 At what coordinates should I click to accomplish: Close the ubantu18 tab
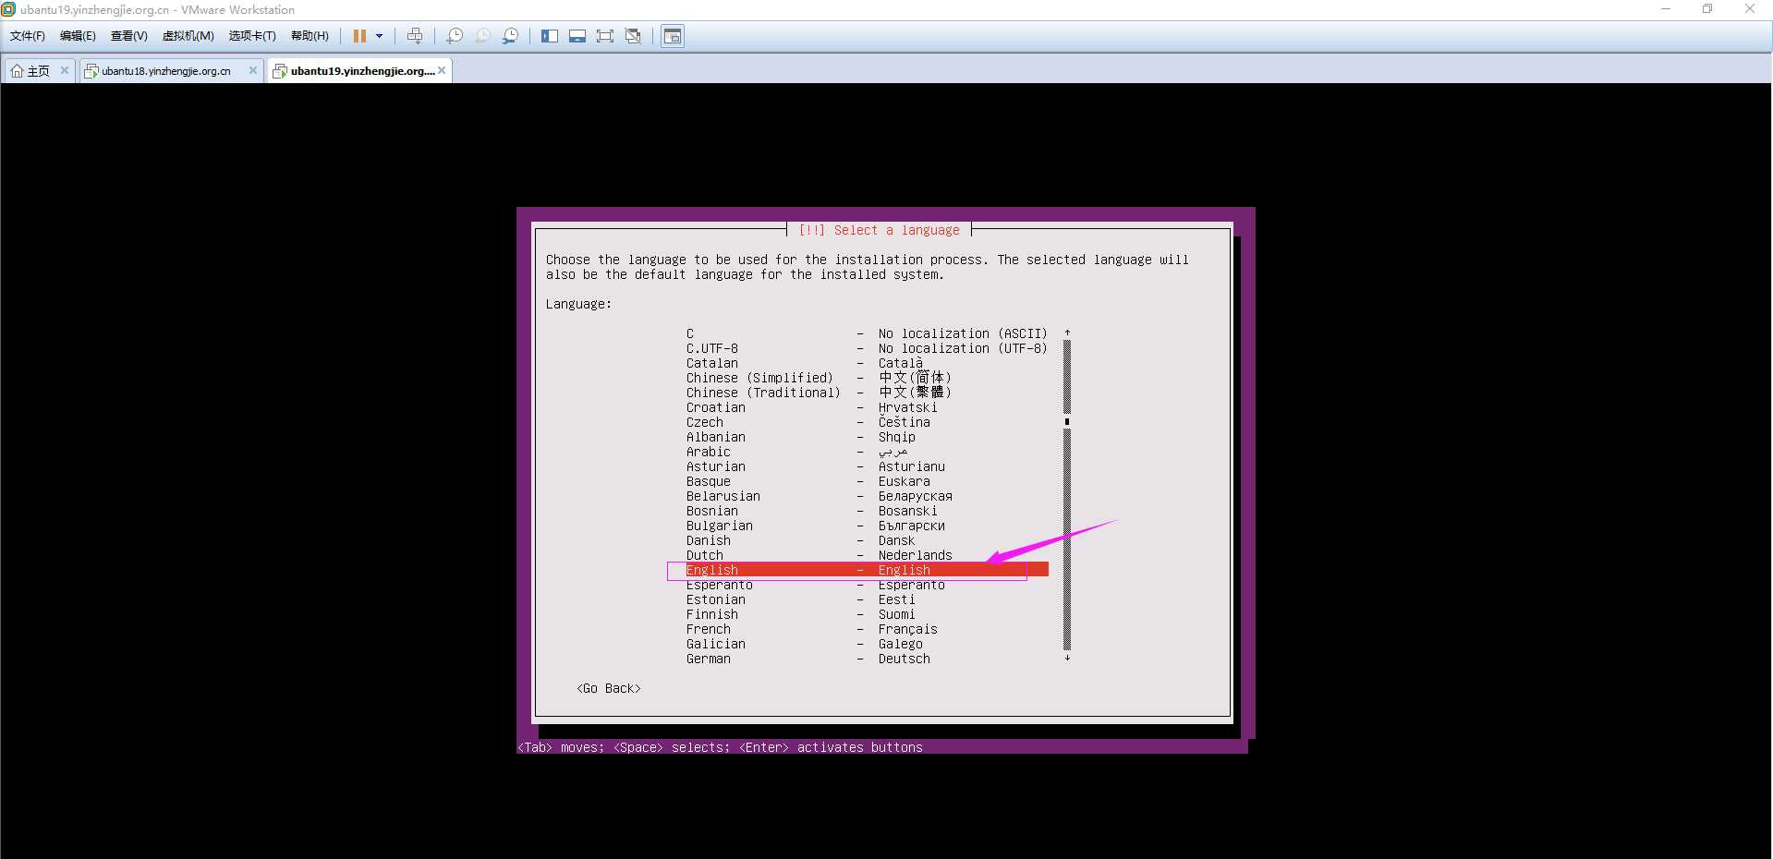coord(253,70)
